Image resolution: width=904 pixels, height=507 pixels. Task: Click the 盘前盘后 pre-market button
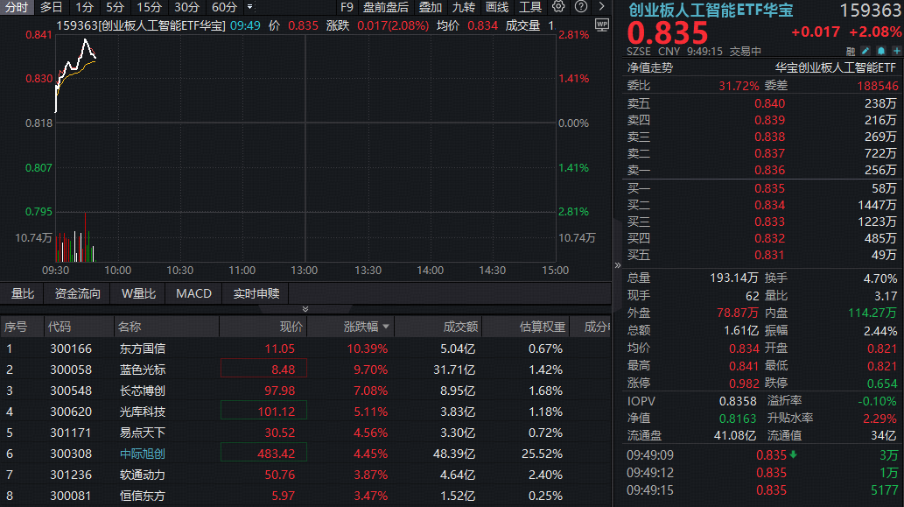[x=386, y=7]
